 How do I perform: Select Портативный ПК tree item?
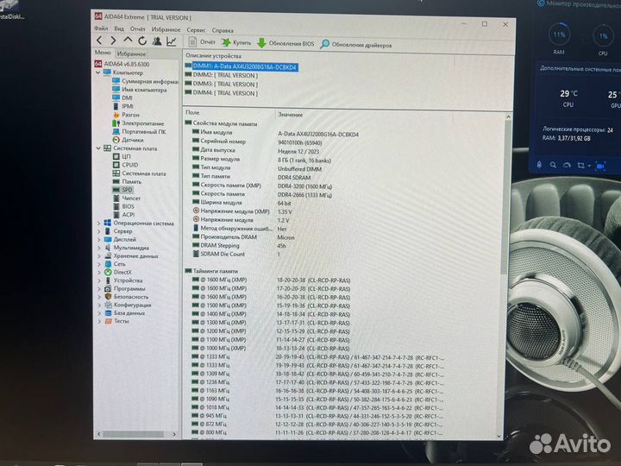[140, 131]
